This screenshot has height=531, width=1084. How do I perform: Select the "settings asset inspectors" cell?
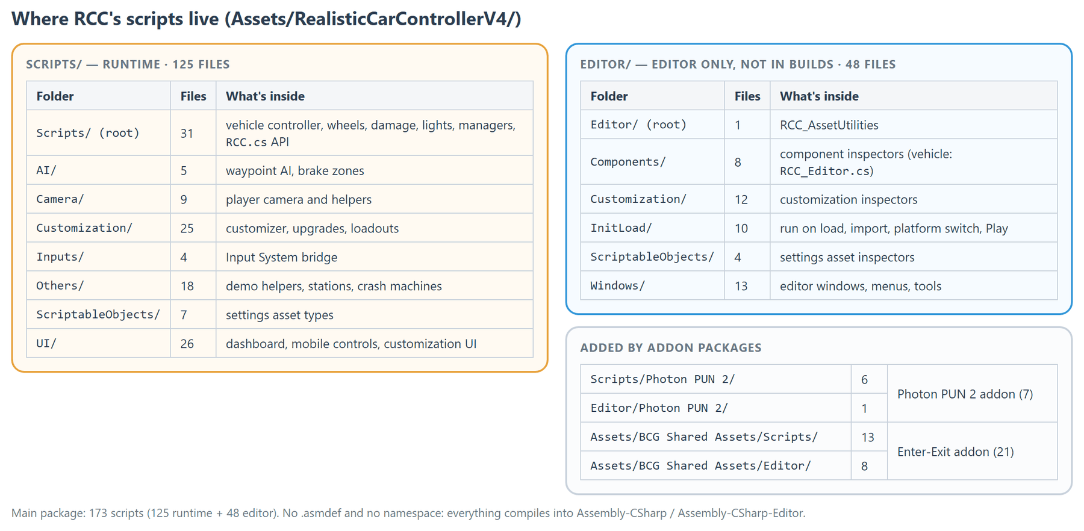pyautogui.click(x=914, y=257)
